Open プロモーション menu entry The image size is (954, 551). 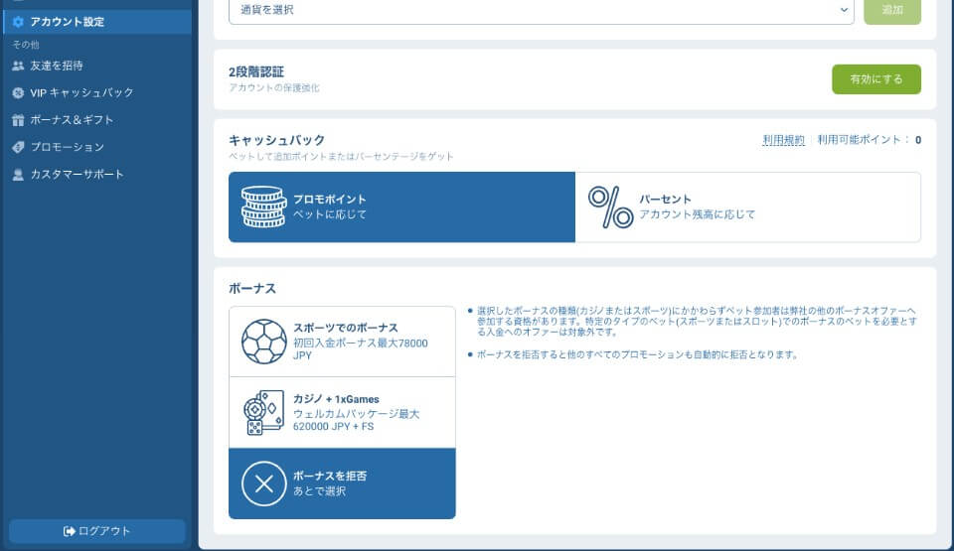[68, 147]
